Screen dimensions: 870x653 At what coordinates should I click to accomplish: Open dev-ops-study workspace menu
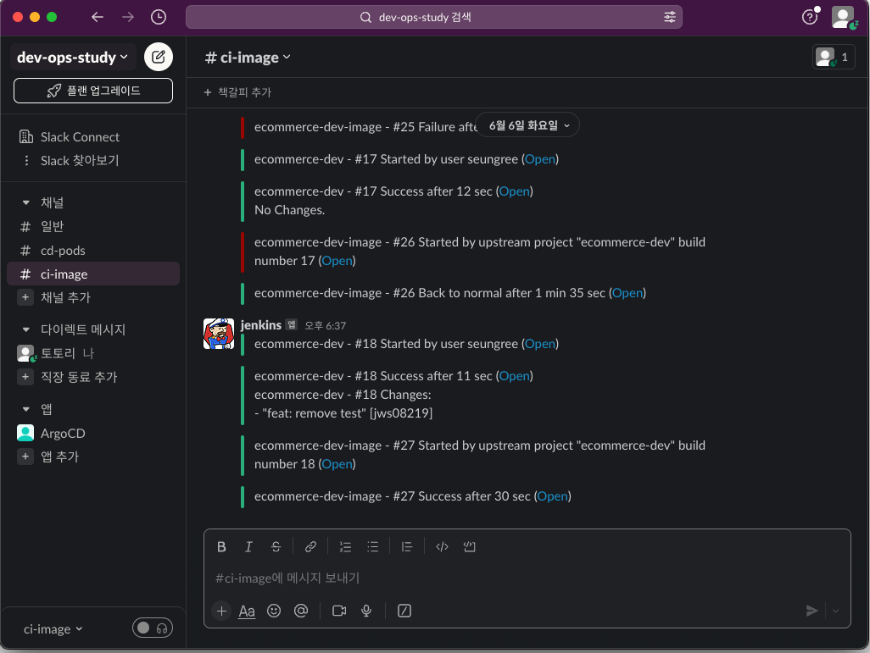coord(73,57)
